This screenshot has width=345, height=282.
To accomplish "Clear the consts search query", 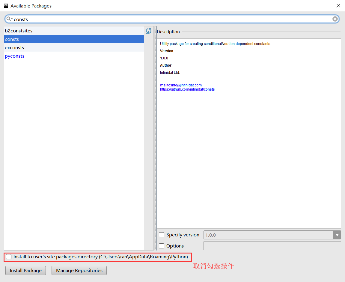I will pos(335,19).
